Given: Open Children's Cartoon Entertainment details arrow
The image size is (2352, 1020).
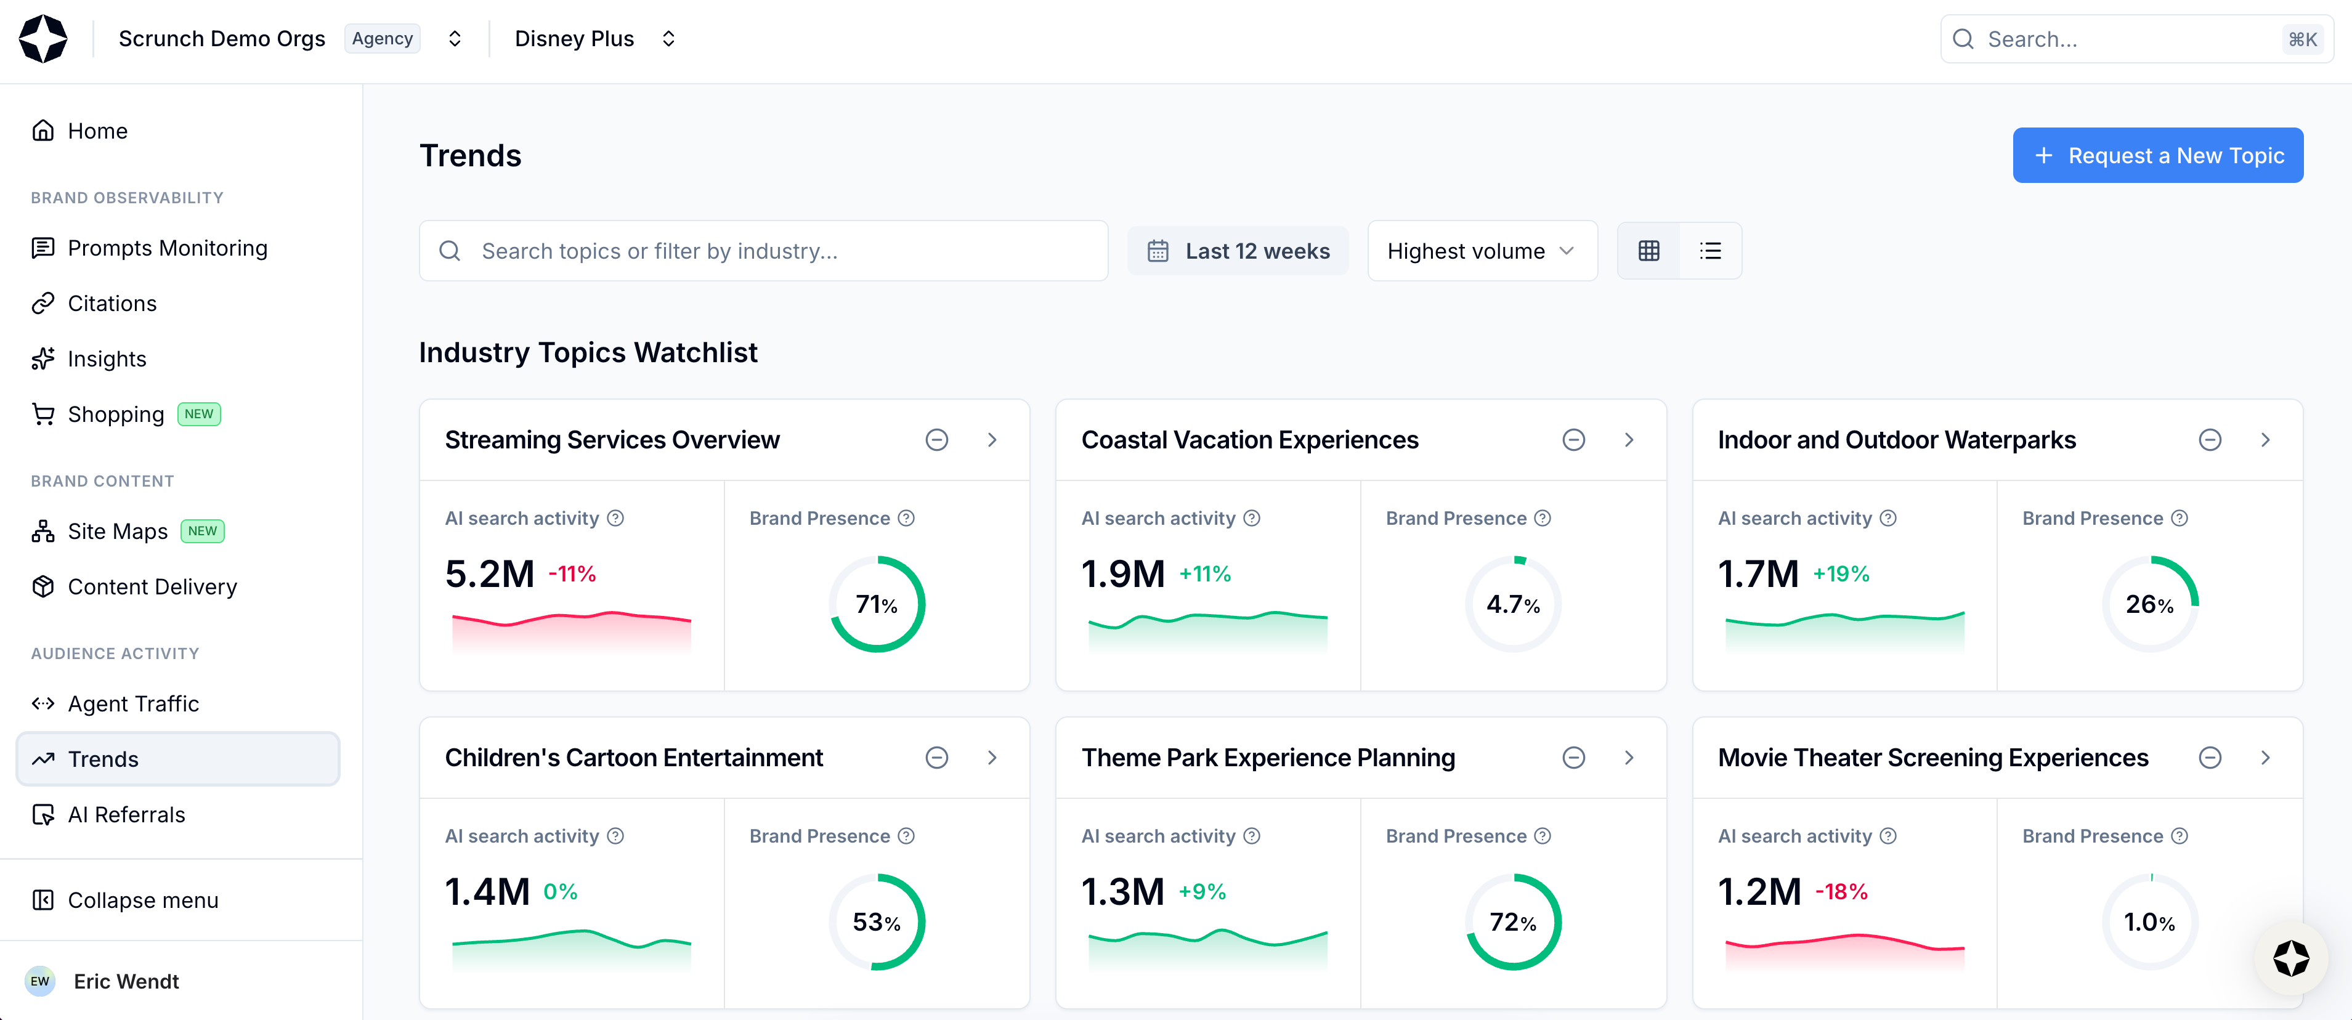Looking at the screenshot, I should [x=992, y=758].
